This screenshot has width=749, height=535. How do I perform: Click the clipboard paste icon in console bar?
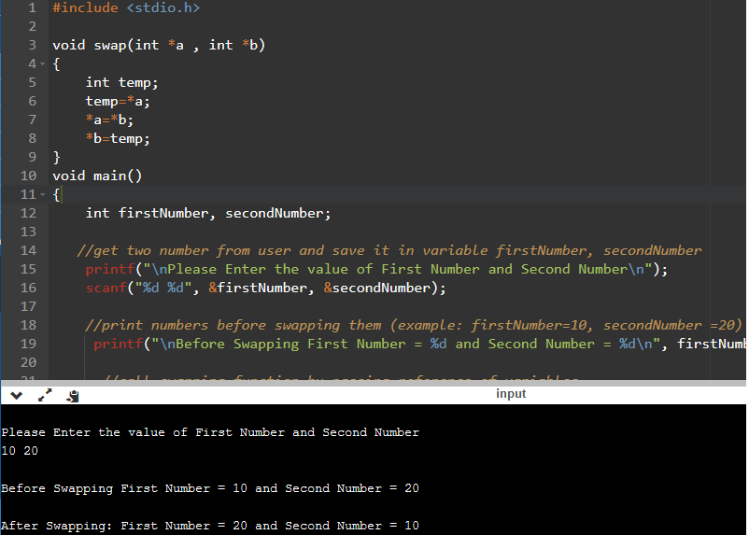point(73,396)
